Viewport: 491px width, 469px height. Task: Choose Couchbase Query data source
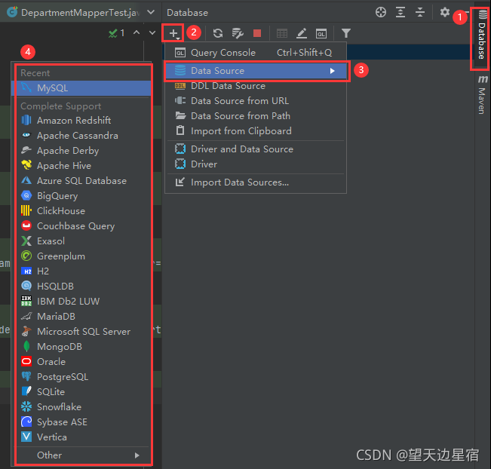(81, 226)
